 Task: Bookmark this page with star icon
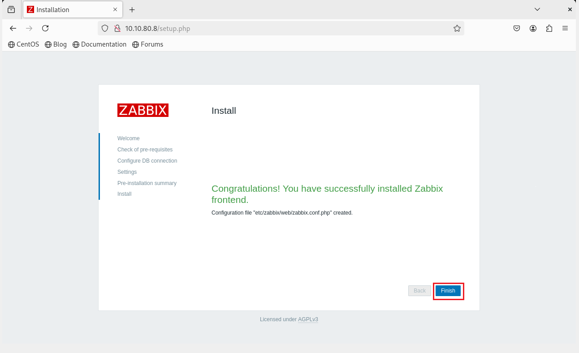[x=457, y=28]
